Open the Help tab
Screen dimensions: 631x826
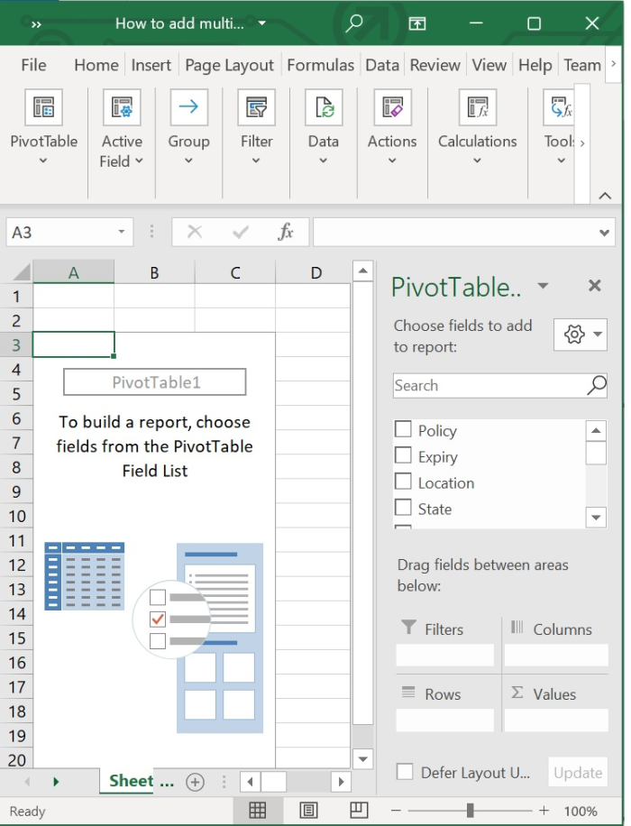point(535,65)
